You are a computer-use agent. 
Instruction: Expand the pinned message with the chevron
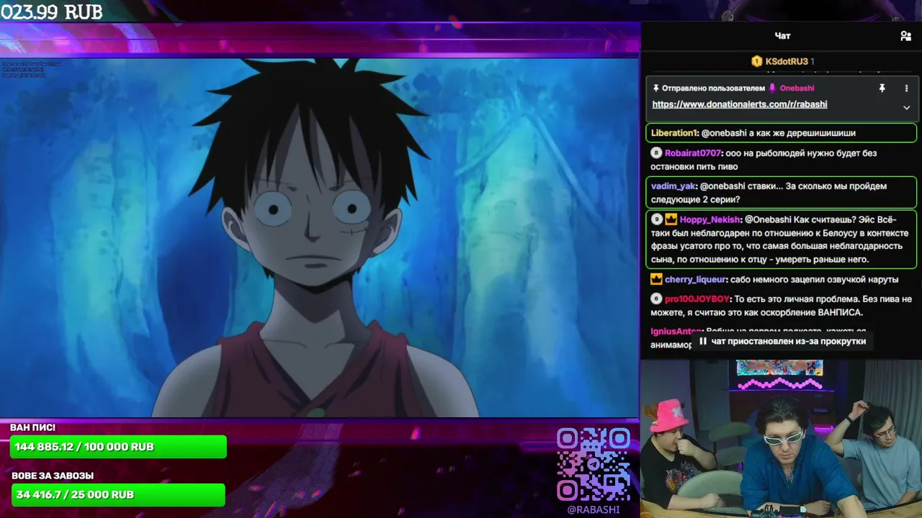coord(906,107)
